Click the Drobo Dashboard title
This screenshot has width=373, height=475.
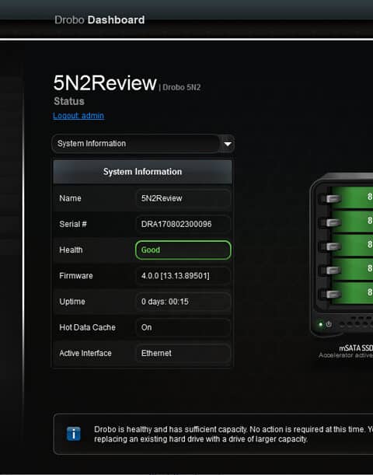[x=99, y=20]
